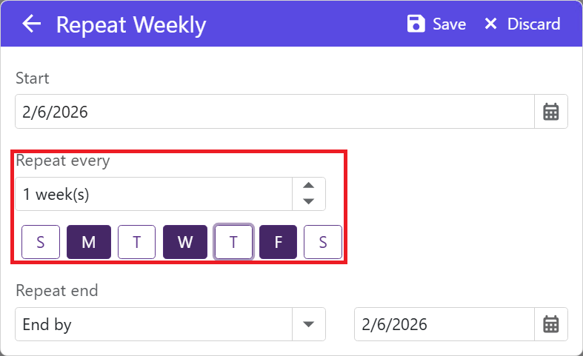Disable Wednesday as a repeat day
This screenshot has height=356, width=583.
pyautogui.click(x=185, y=243)
